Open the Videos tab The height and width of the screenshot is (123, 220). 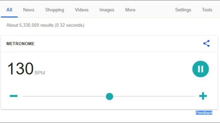click(82, 10)
